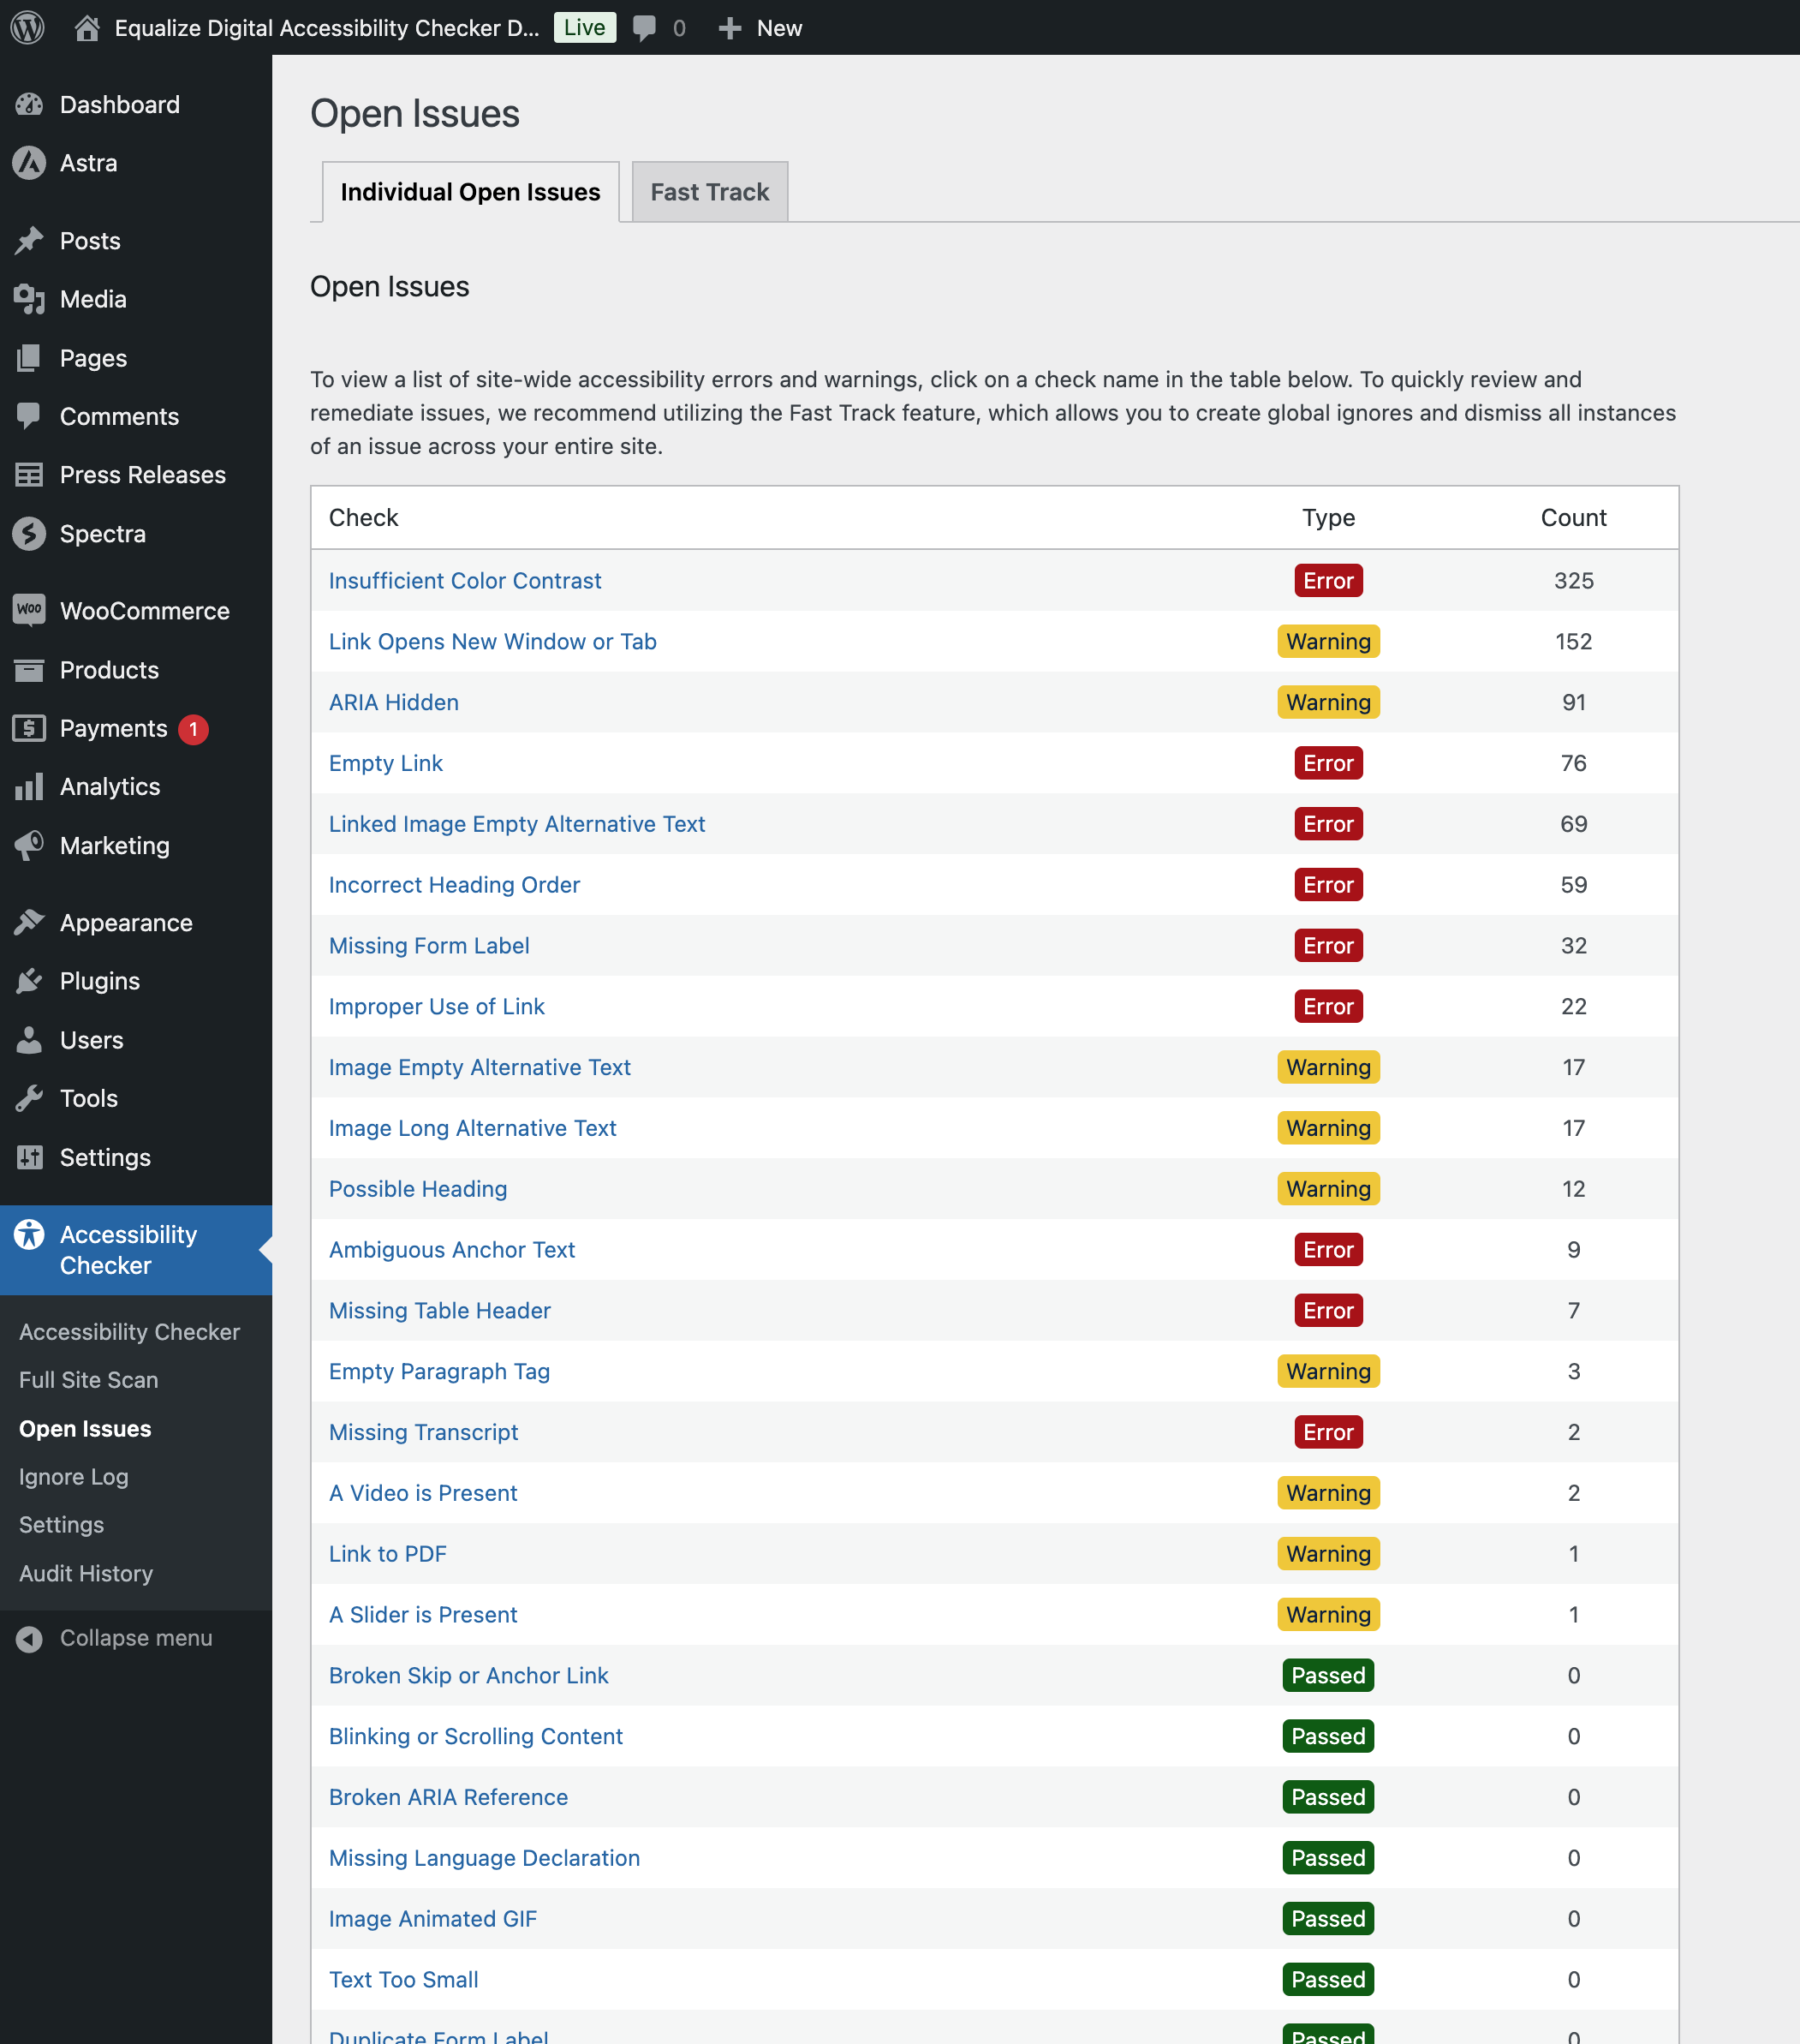Click the Posts pushpin icon

(30, 241)
